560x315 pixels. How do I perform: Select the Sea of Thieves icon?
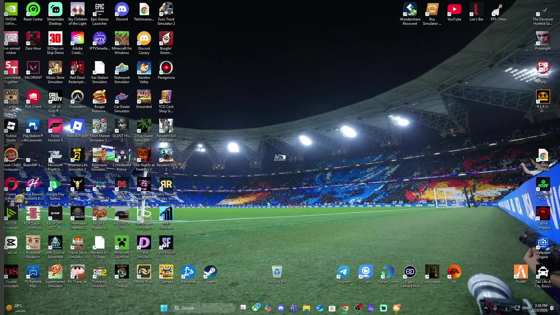pos(122,276)
